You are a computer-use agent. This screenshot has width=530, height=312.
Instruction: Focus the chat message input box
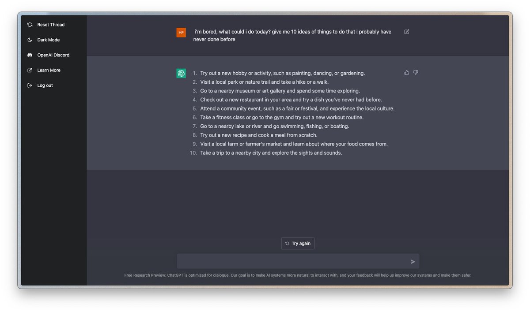(291, 261)
